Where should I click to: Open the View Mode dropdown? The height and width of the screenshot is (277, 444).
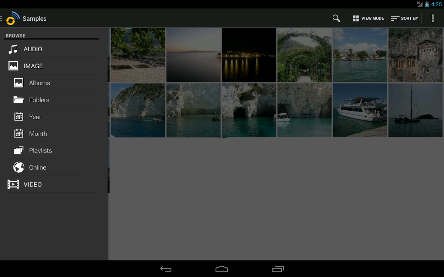368,18
